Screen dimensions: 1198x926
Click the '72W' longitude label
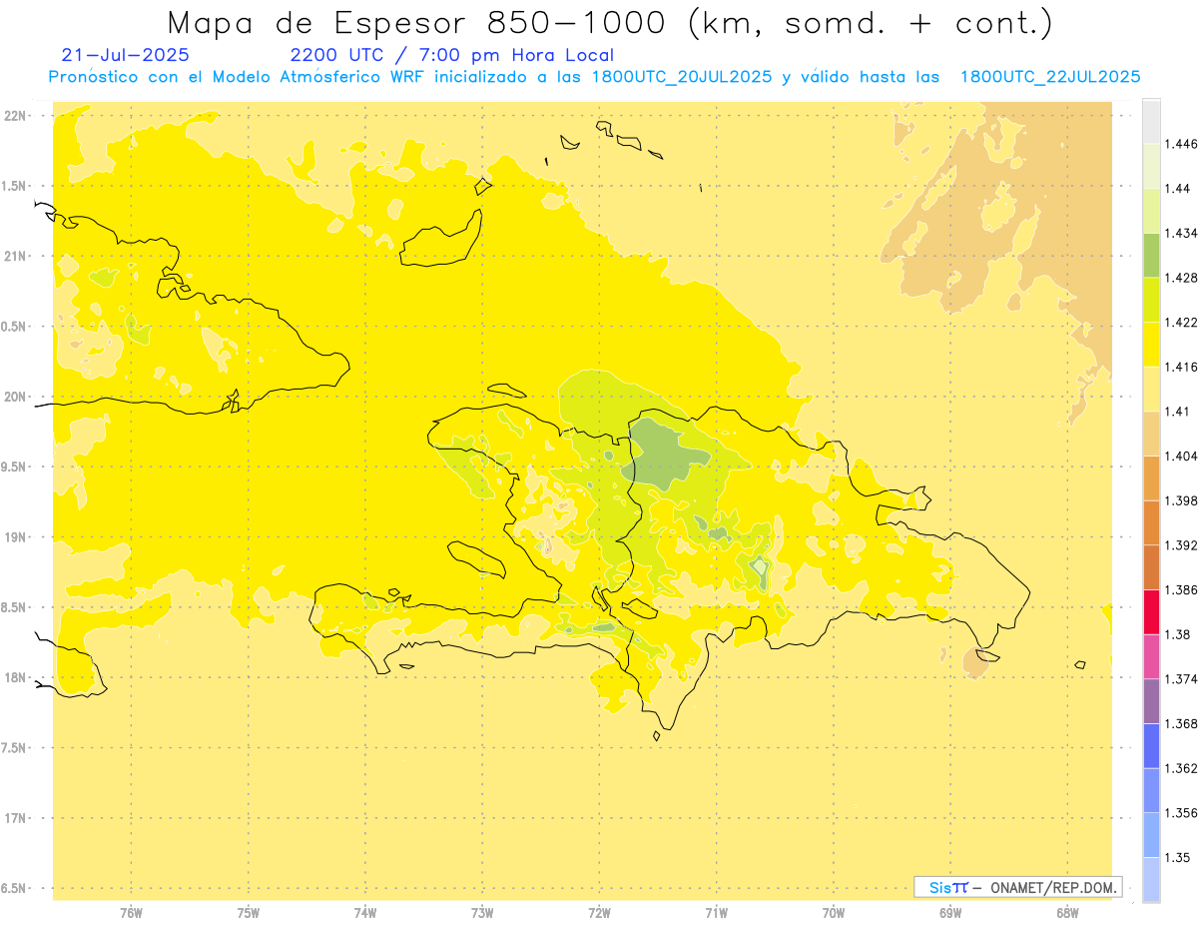pyautogui.click(x=599, y=912)
